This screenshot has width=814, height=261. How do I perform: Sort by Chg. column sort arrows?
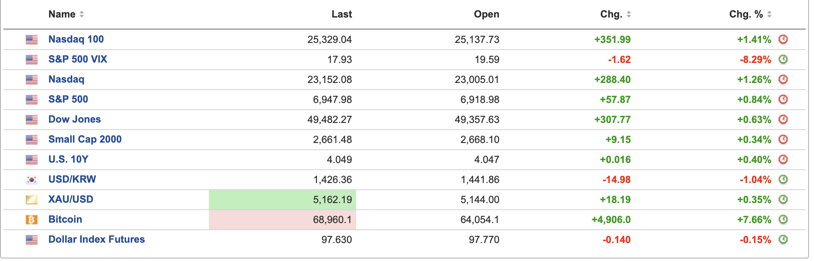(629, 14)
